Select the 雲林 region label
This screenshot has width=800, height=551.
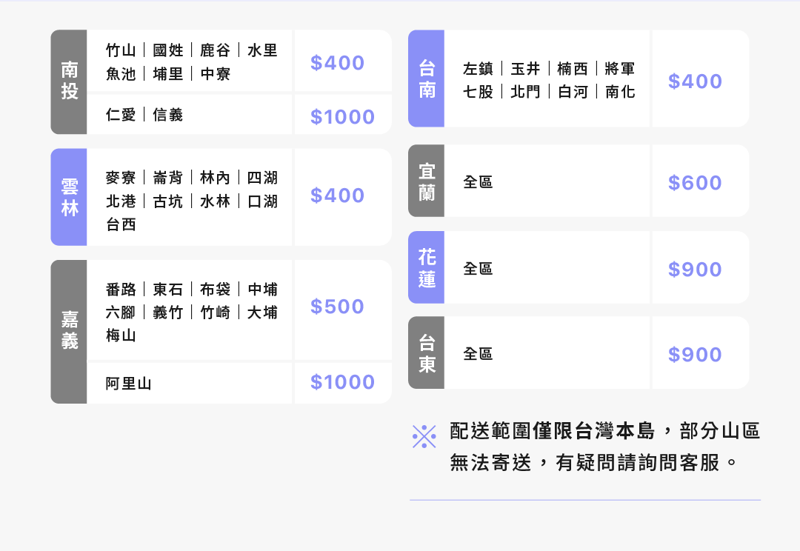coord(69,197)
